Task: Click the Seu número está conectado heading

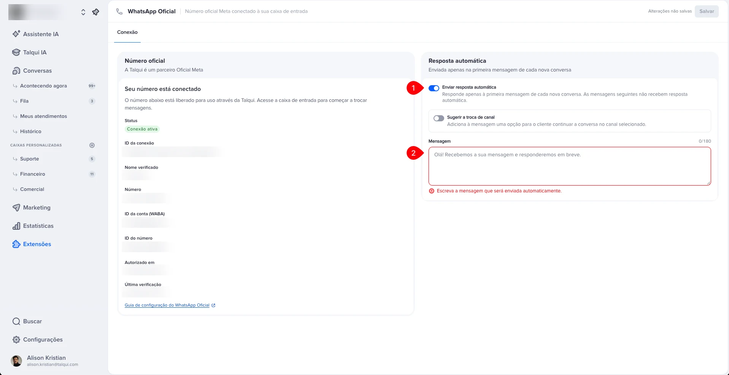Action: point(163,89)
